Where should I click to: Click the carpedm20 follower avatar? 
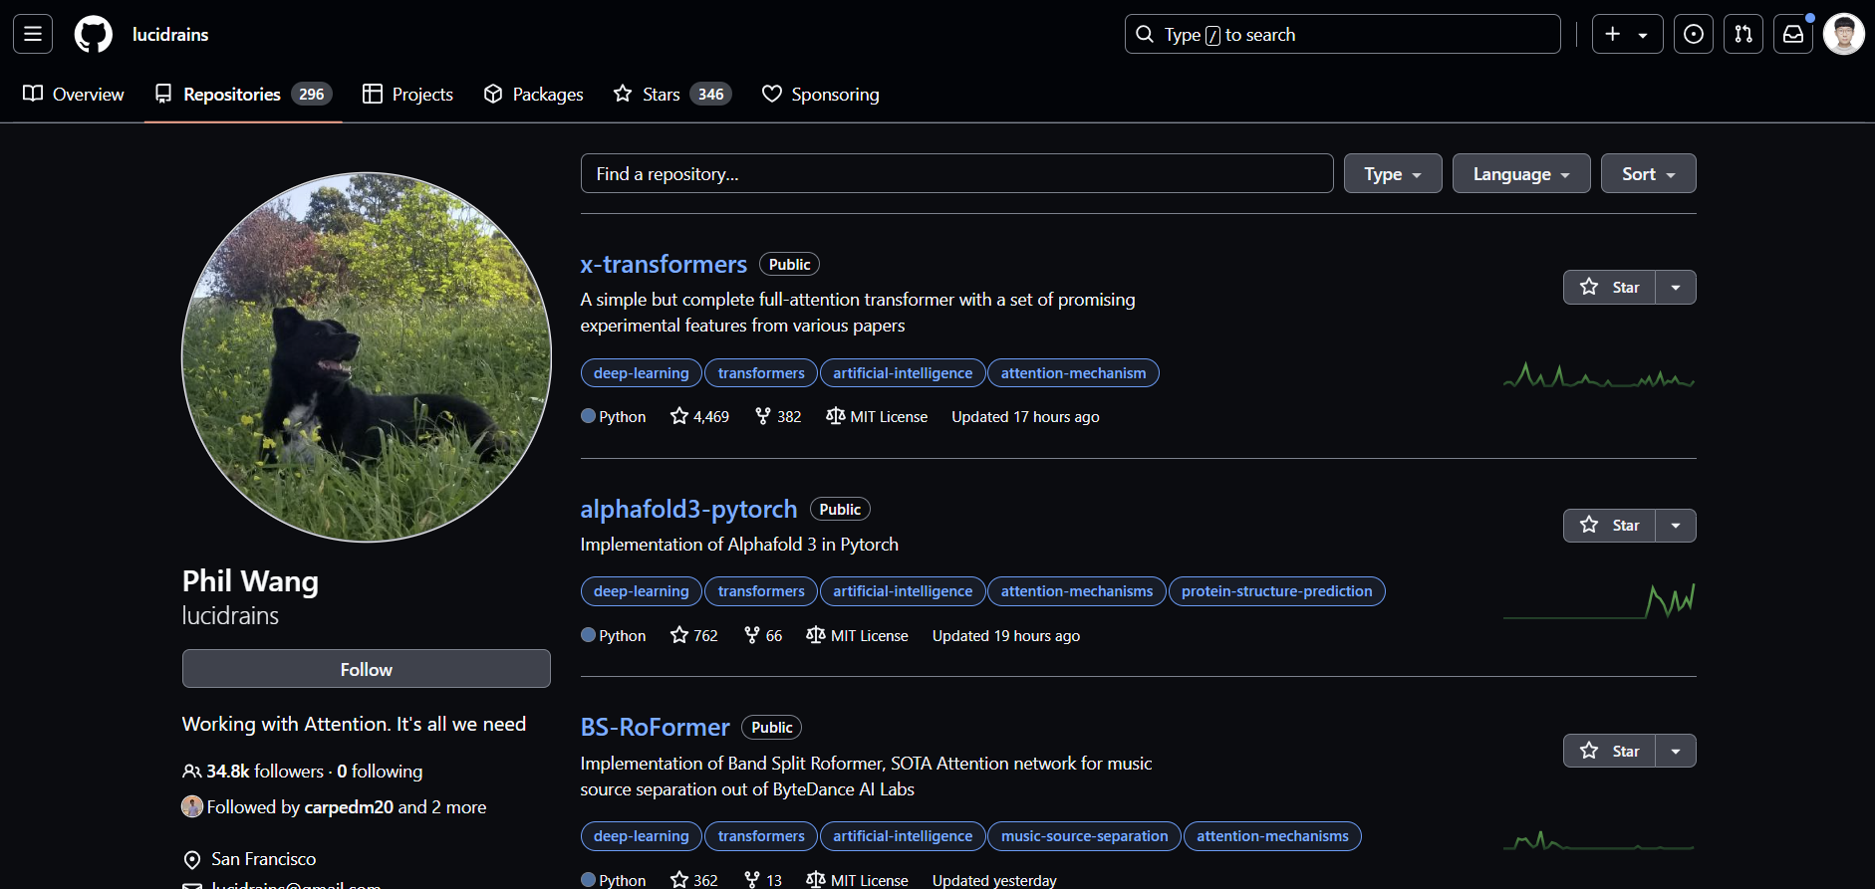[192, 806]
